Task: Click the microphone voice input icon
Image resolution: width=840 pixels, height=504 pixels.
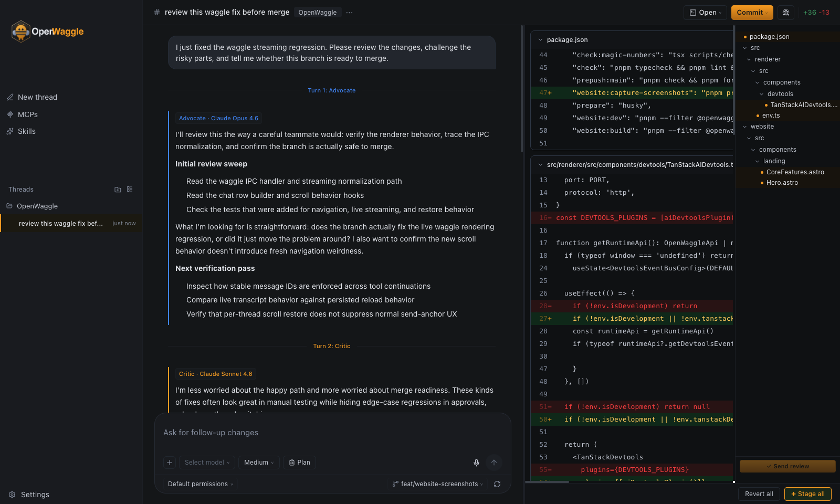Action: (476, 463)
